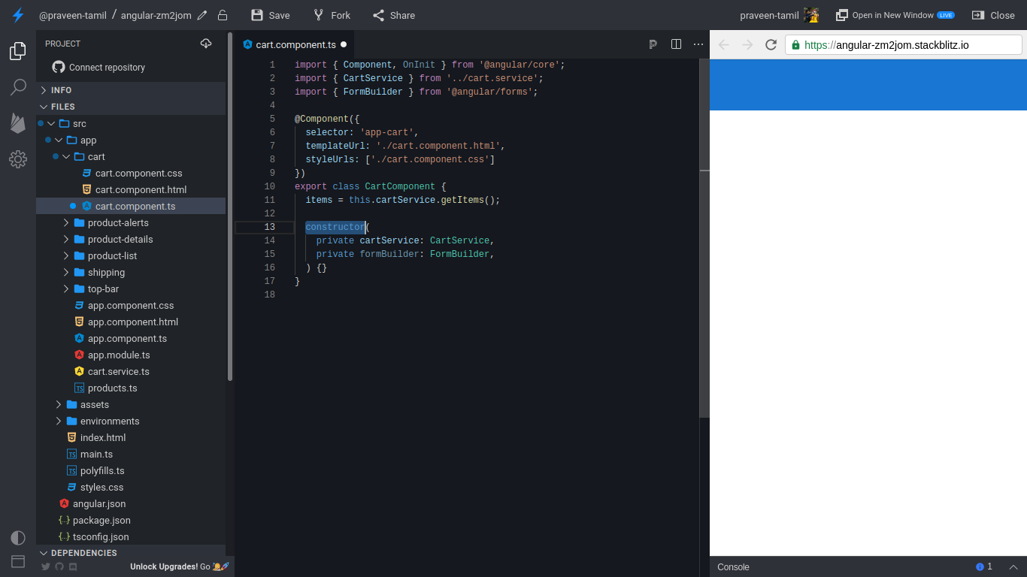Open the search panel in the left sidebar

click(x=18, y=87)
